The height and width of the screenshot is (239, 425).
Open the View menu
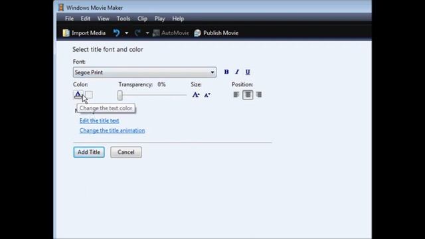pyautogui.click(x=104, y=19)
